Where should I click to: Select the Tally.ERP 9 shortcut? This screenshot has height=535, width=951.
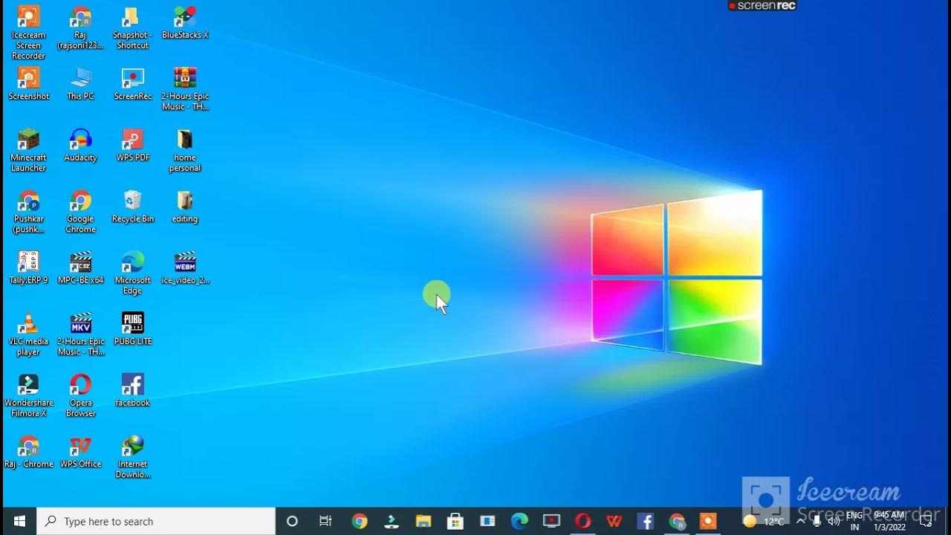pyautogui.click(x=28, y=267)
